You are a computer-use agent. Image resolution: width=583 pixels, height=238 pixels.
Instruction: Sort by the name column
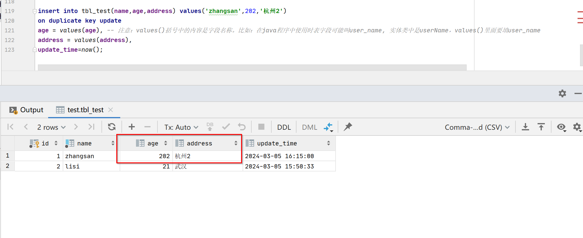[113, 143]
